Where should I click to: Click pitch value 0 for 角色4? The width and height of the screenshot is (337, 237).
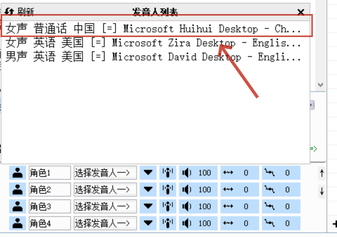point(288,224)
